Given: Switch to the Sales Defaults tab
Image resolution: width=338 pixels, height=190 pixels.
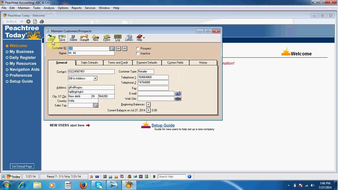Looking at the screenshot, I should 90,63.
